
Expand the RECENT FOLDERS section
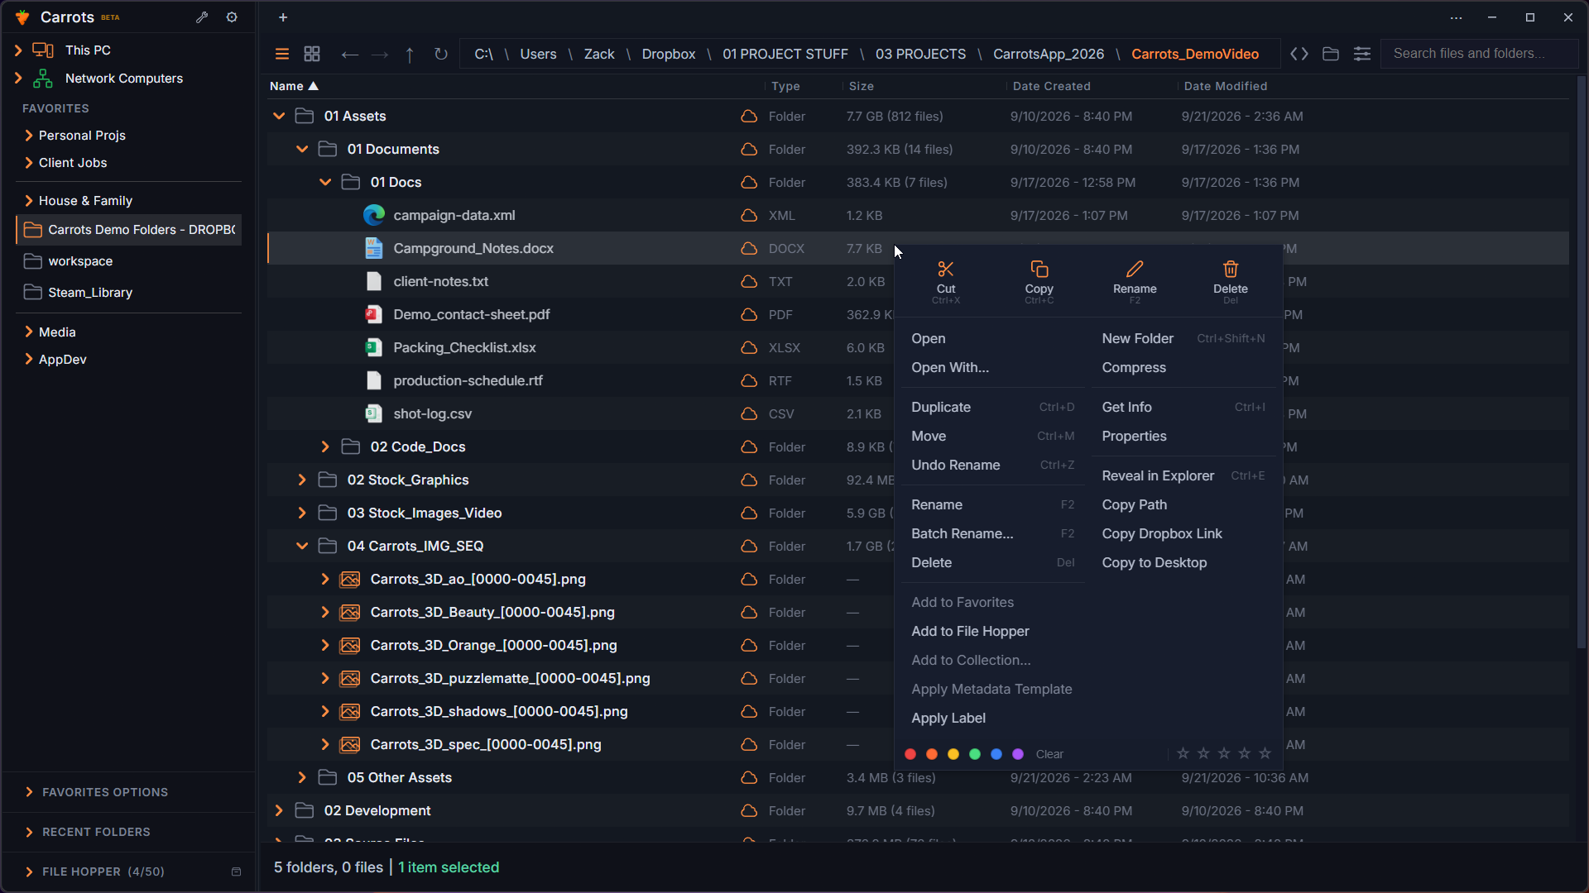[x=30, y=832]
